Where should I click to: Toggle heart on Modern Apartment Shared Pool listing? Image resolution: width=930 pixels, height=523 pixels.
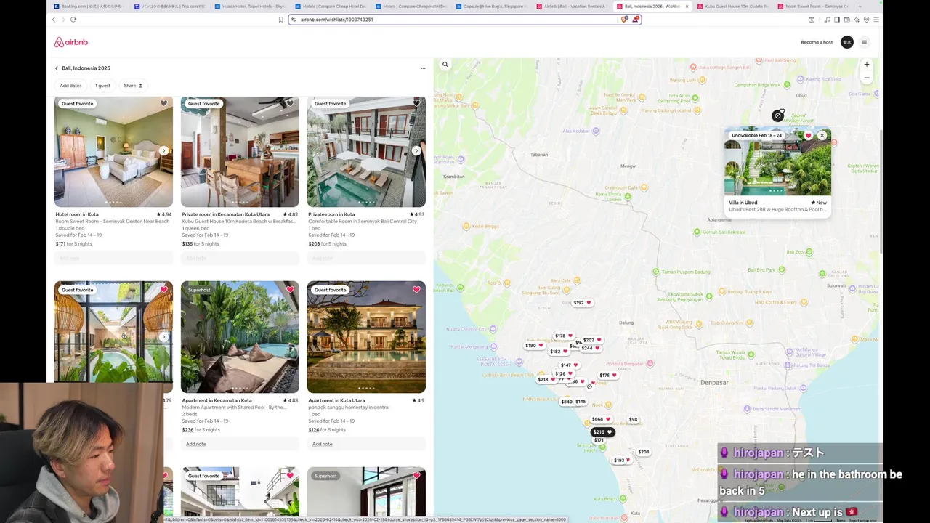point(290,290)
